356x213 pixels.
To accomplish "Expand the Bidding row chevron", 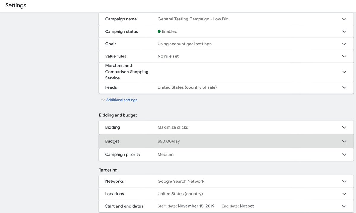I will pyautogui.click(x=344, y=128).
